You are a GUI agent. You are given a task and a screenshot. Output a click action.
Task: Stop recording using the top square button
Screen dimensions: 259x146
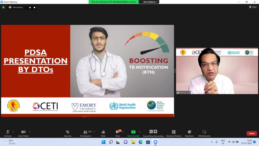click(34, 7)
